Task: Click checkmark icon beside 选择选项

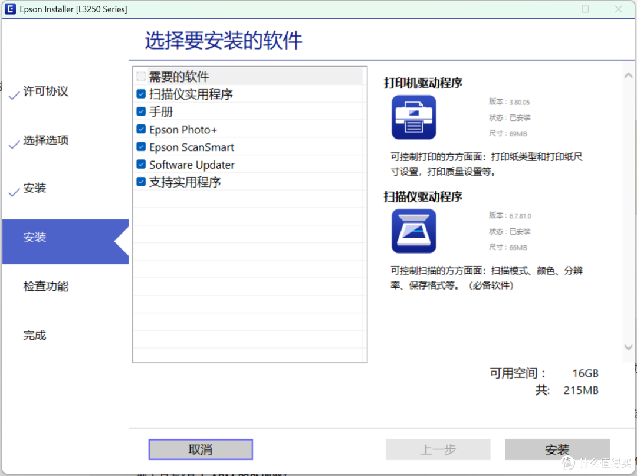Action: (14, 144)
